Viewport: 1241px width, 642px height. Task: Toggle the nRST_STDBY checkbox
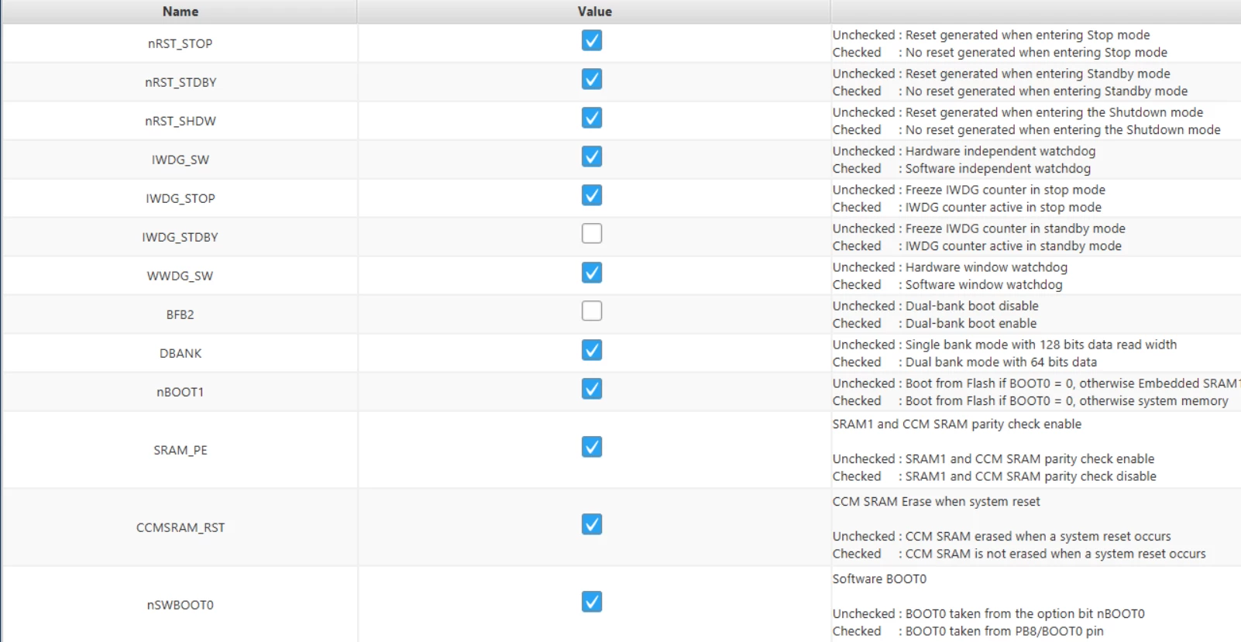pyautogui.click(x=592, y=79)
